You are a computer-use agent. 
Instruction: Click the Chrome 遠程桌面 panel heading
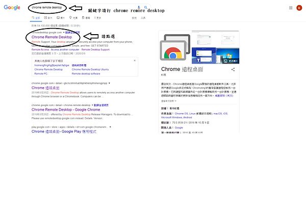click(x=182, y=69)
